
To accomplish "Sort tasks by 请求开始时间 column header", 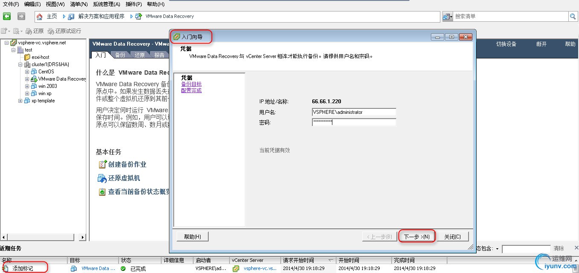I will (308, 260).
